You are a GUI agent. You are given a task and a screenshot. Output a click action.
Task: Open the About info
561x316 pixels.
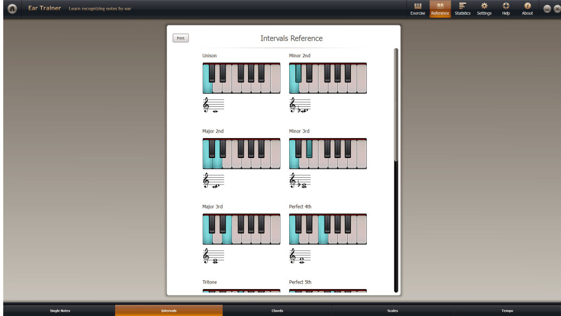coord(527,9)
